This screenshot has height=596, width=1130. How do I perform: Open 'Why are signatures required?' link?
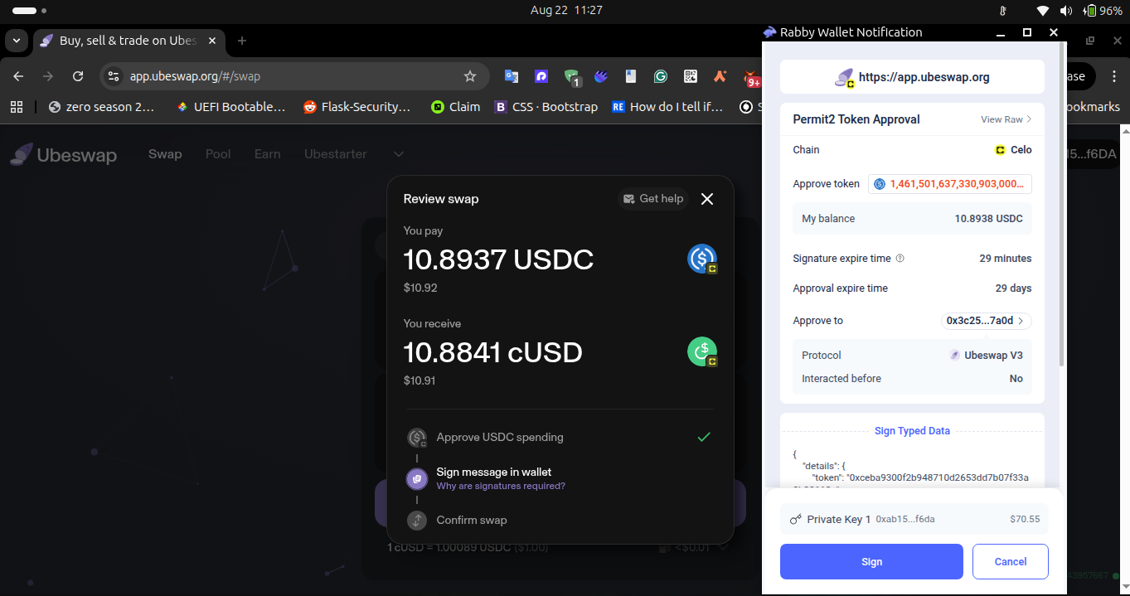click(x=501, y=486)
